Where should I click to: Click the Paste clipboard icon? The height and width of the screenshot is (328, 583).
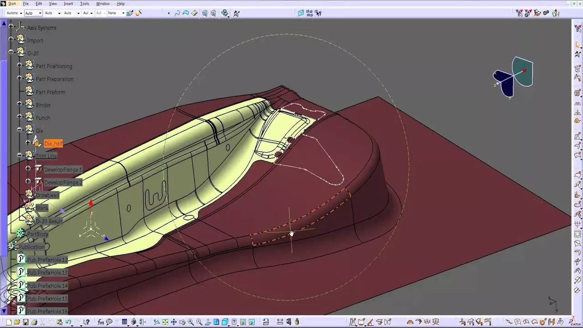click(60, 322)
